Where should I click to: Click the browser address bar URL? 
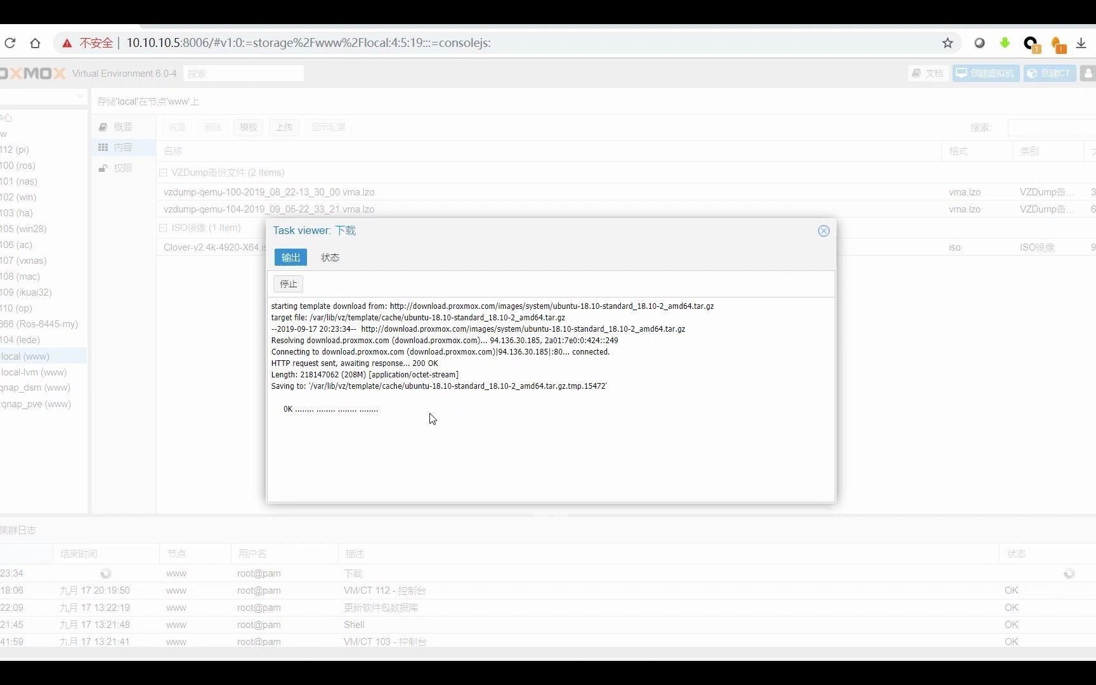click(308, 43)
